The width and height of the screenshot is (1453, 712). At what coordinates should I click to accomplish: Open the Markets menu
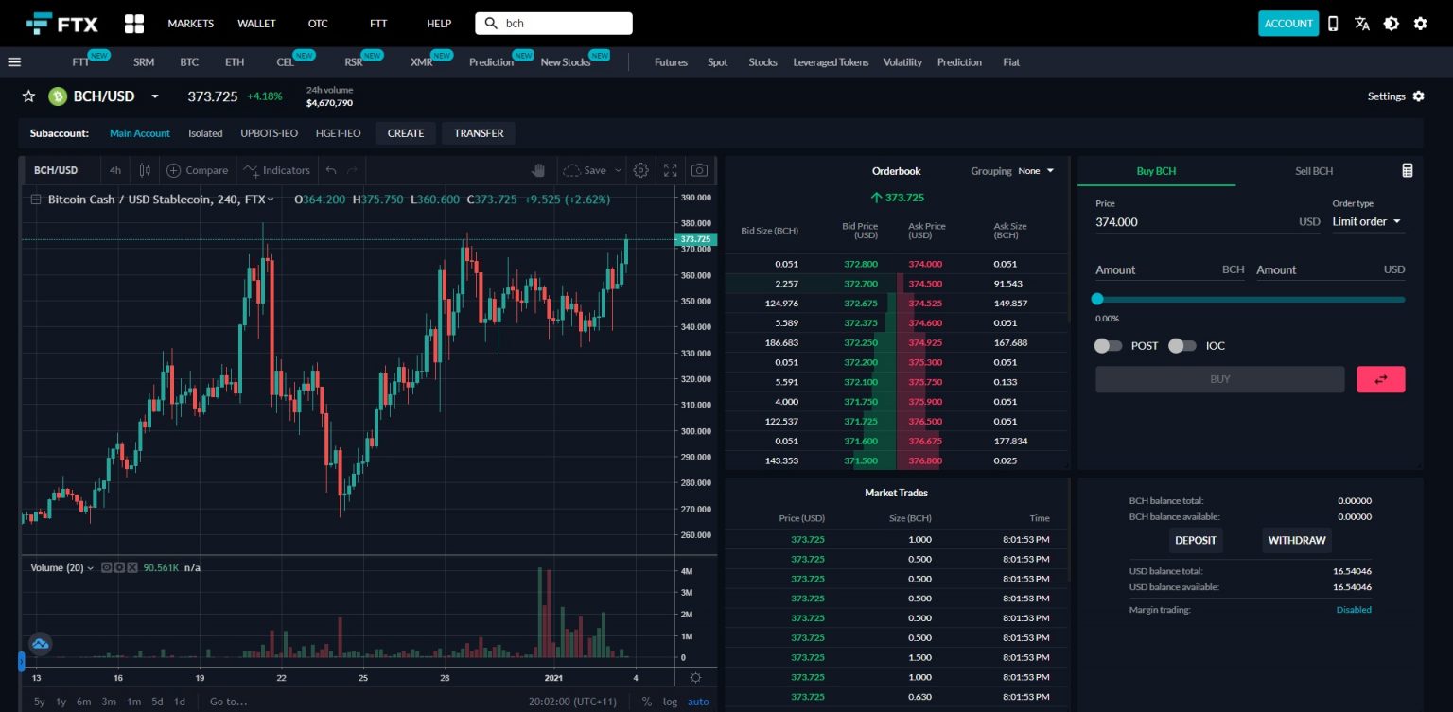coord(189,23)
